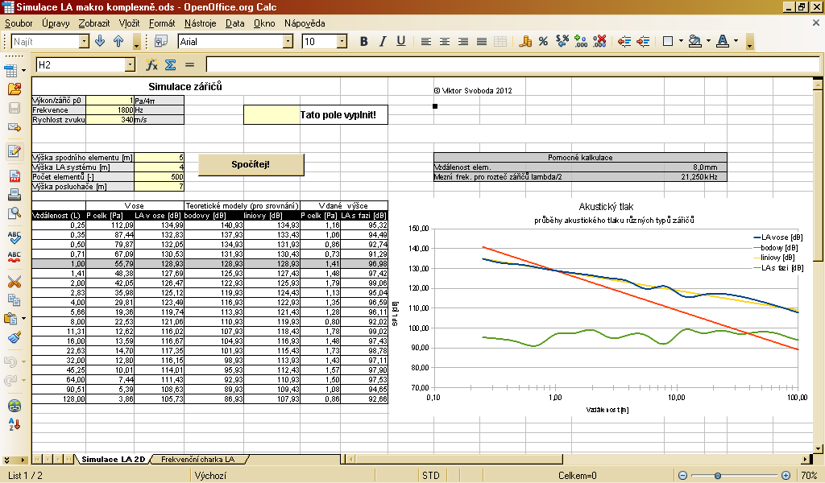
Task: Click the Spellcheck ABC icon
Action: 14,237
